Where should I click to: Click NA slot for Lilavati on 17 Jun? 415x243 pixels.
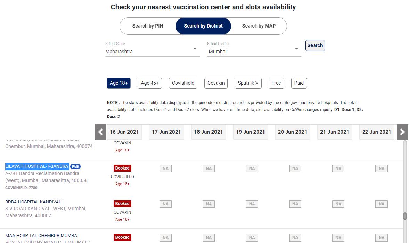(165, 168)
